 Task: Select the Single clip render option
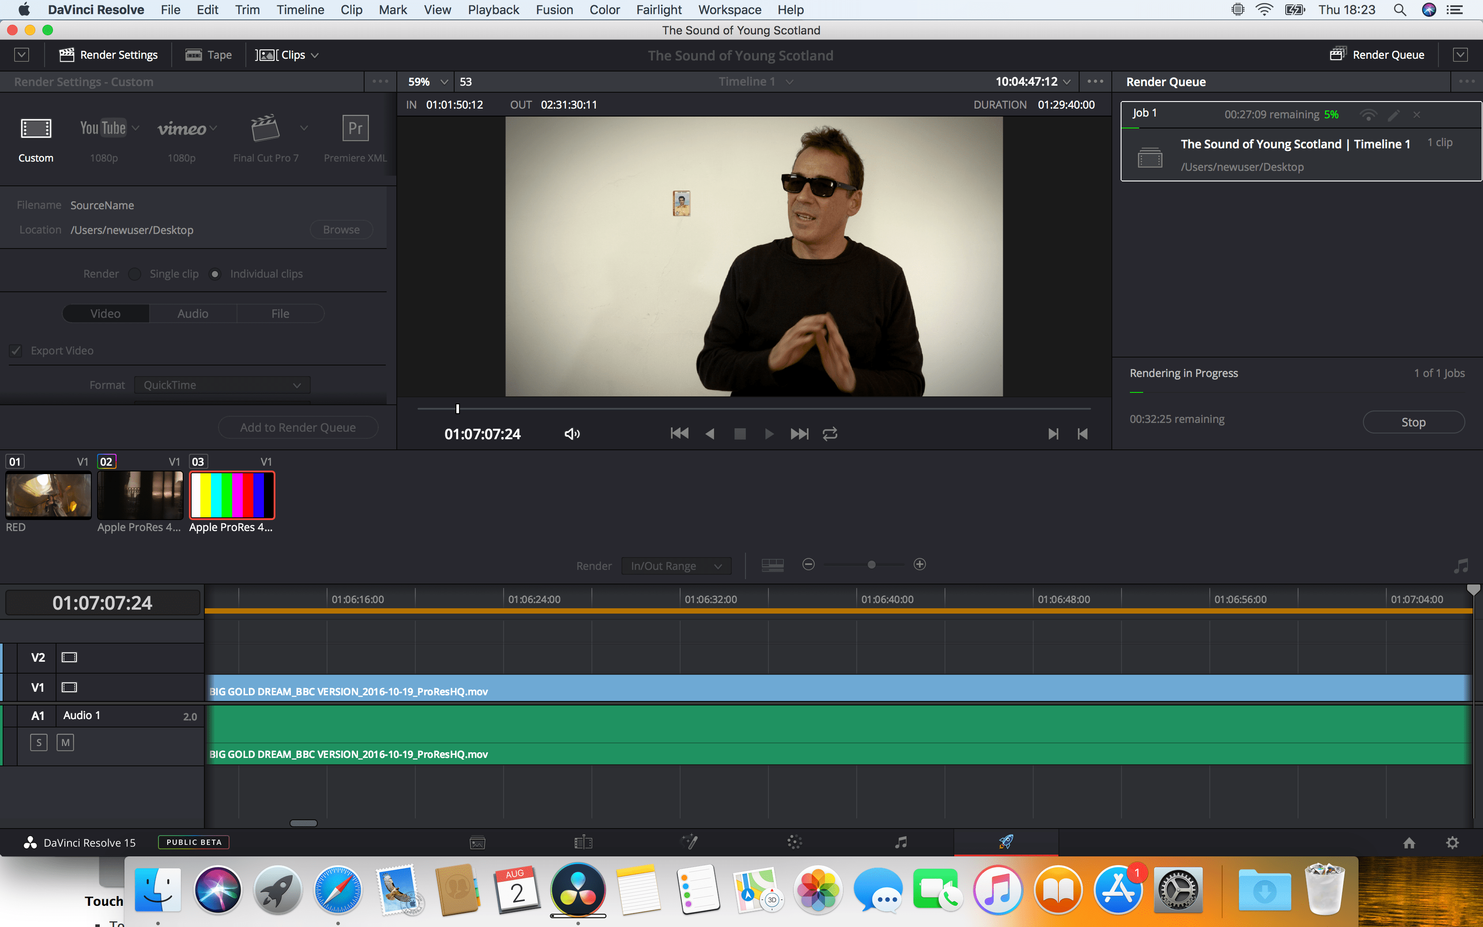(135, 274)
